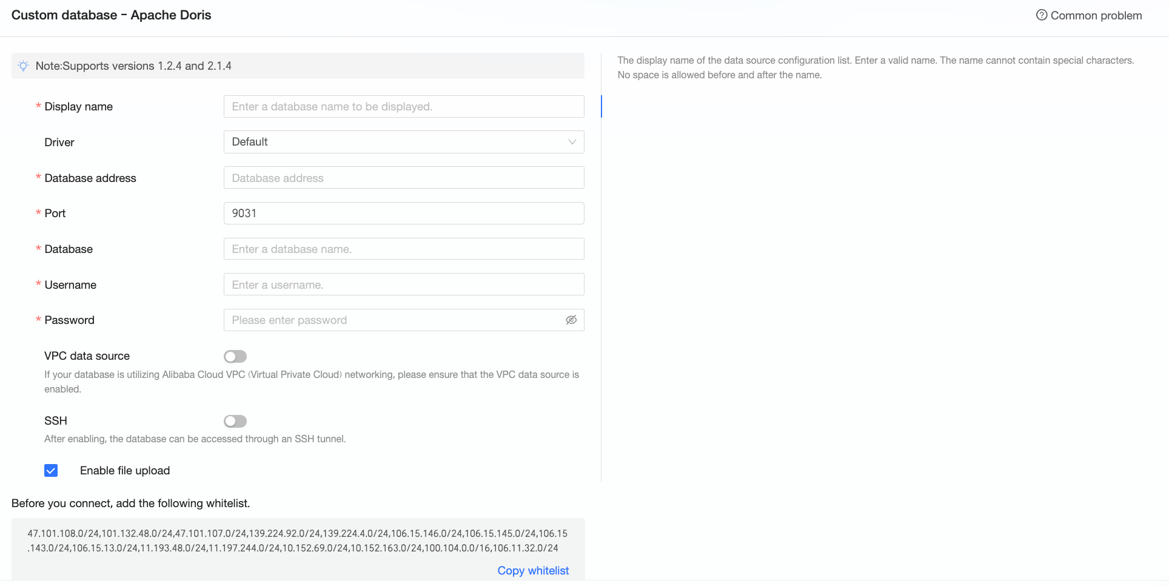Click the 'Display name' field label
Screen dimensions: 1169x586
coord(79,107)
